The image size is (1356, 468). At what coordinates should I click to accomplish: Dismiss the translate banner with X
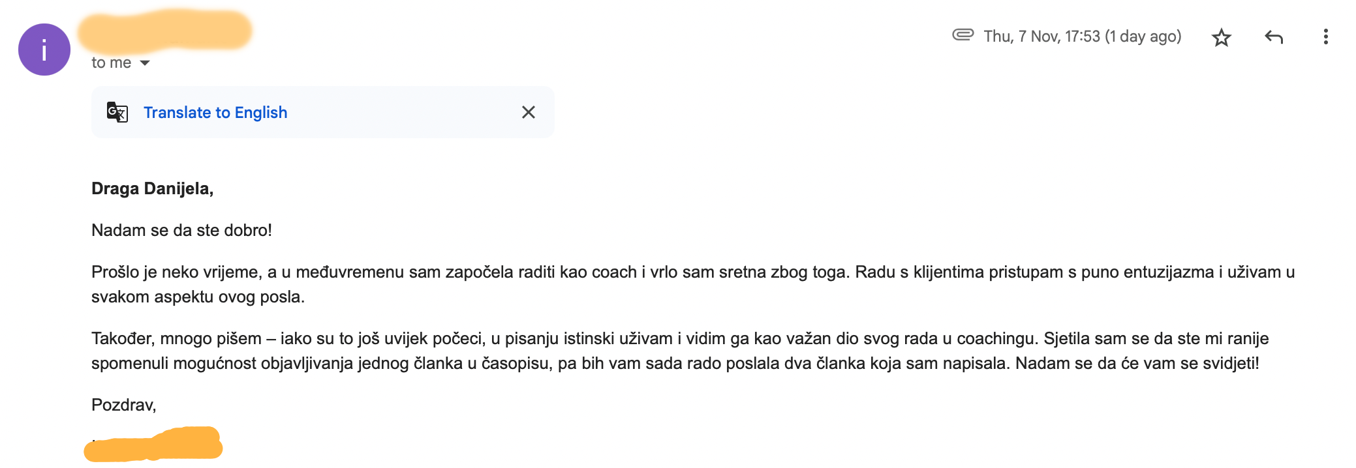pyautogui.click(x=529, y=112)
